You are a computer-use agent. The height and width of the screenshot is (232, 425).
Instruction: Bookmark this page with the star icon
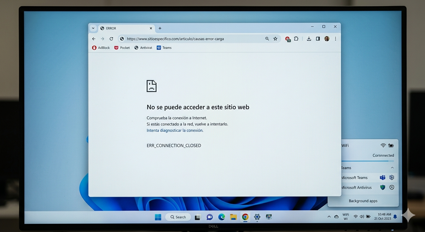coord(275,39)
